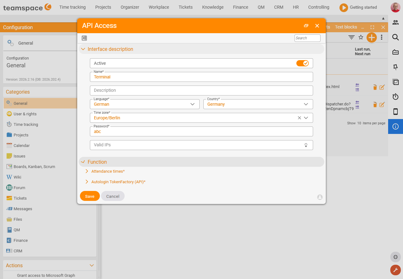Open the Time tracking menu
Screen dimensions: 403x279
(73, 7)
